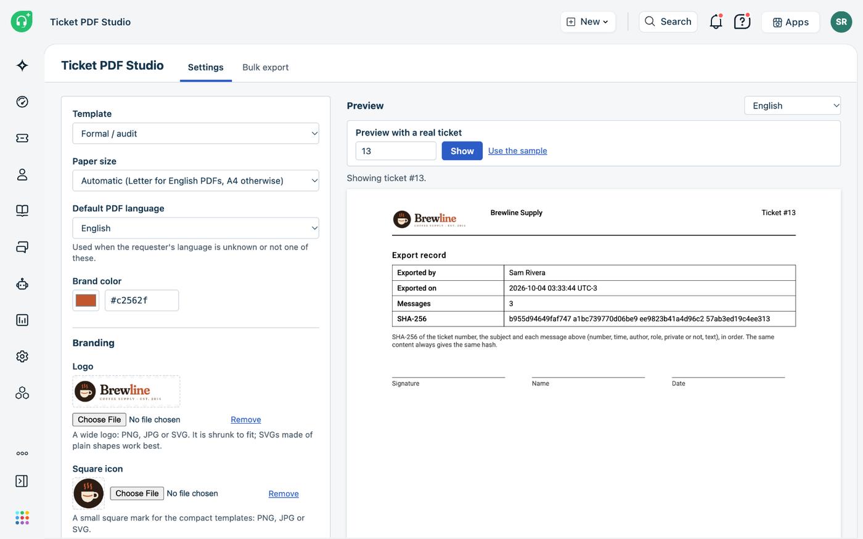Open the tickets icon in sidebar
The image size is (863, 539).
click(x=22, y=138)
